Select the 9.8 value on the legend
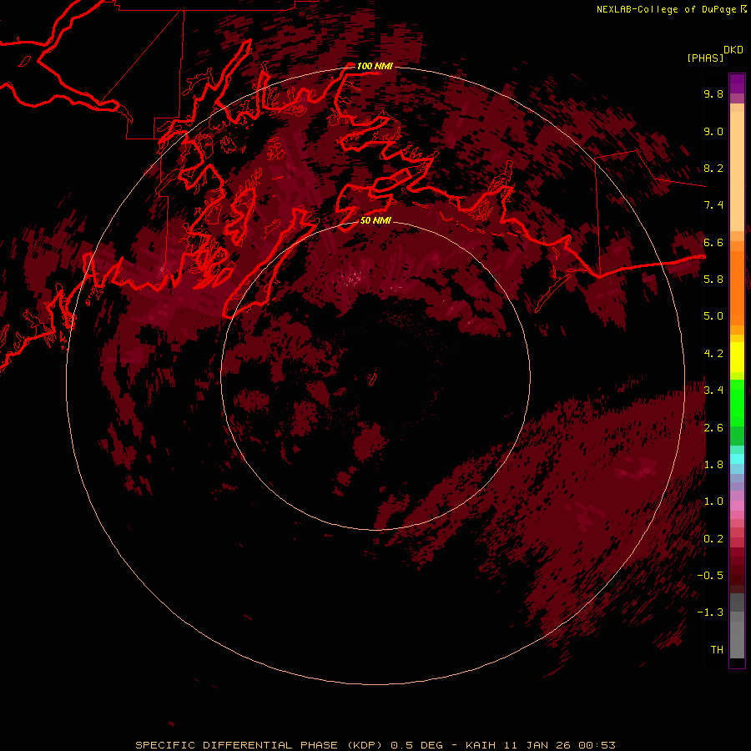Screen dimensions: 751x751 click(713, 93)
